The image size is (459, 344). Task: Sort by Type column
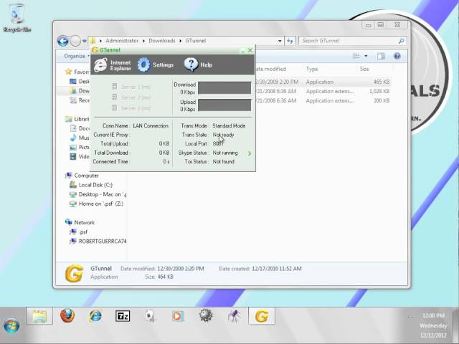(312, 69)
